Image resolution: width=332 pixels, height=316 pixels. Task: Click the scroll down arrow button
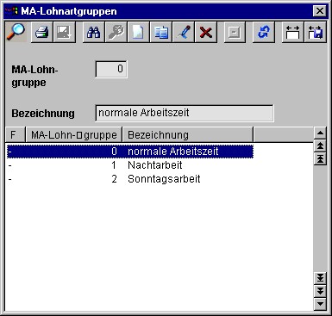click(x=320, y=304)
